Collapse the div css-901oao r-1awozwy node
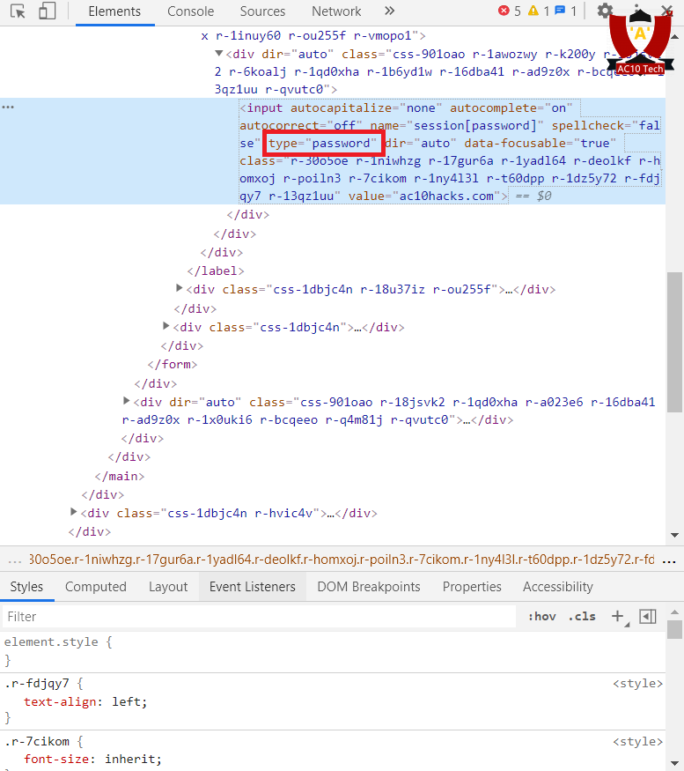Image resolution: width=684 pixels, height=771 pixels. [x=219, y=54]
